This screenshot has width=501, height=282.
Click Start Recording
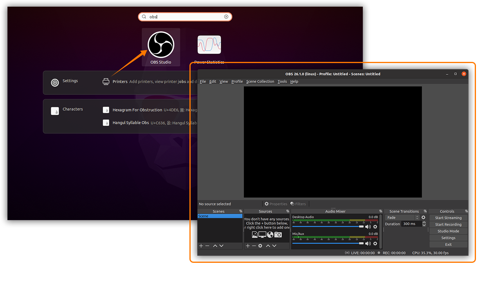pos(449,224)
